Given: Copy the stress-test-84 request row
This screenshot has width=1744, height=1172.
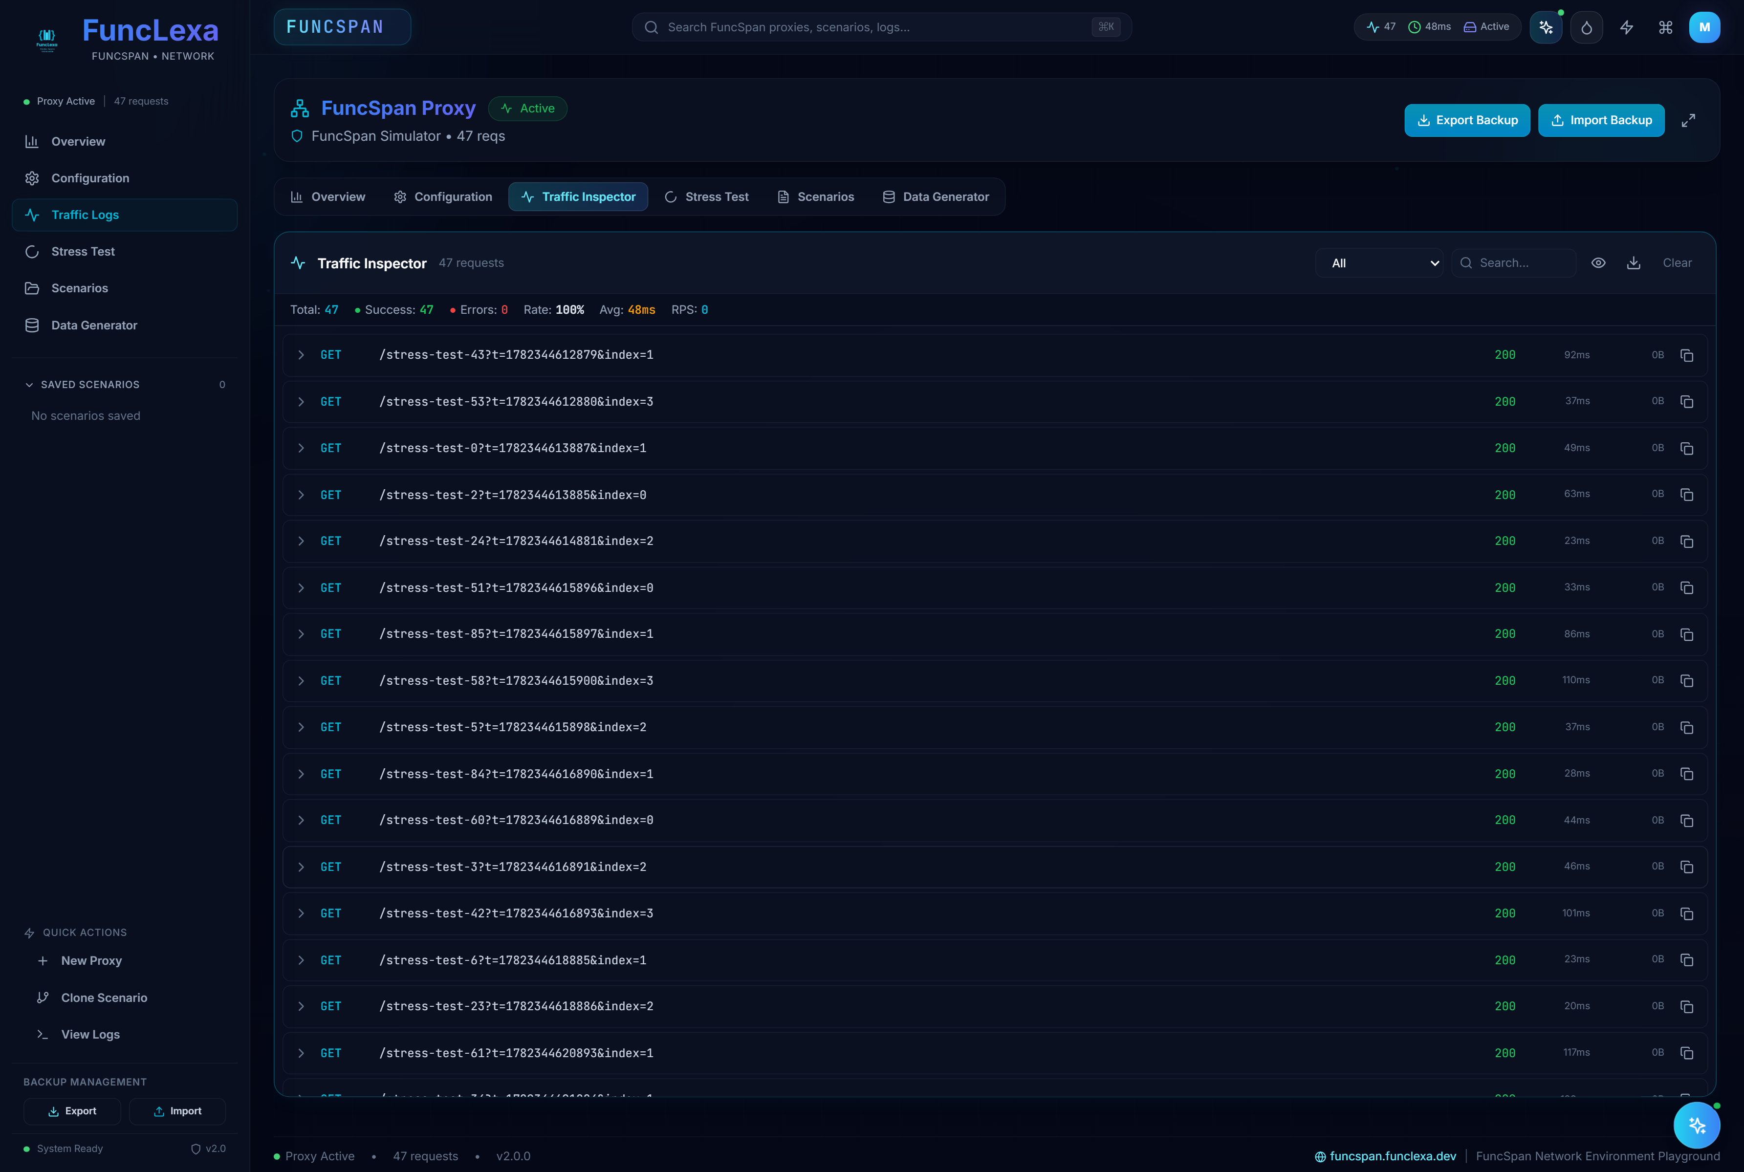Looking at the screenshot, I should point(1686,774).
